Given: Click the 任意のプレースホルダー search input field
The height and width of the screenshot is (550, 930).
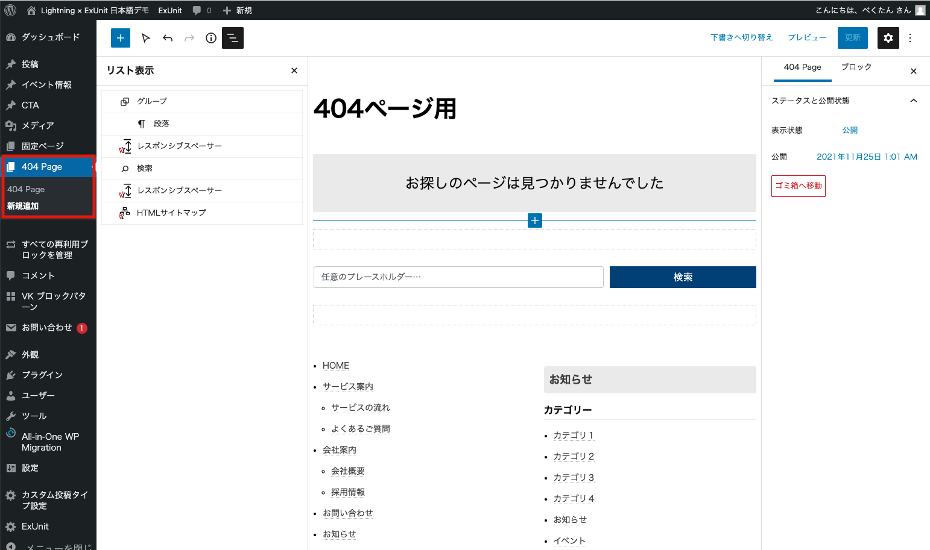Looking at the screenshot, I should [x=458, y=277].
